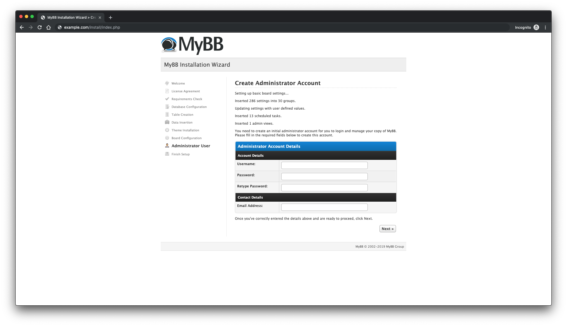The width and height of the screenshot is (567, 326).
Task: Select the Username input field
Action: tap(325, 165)
